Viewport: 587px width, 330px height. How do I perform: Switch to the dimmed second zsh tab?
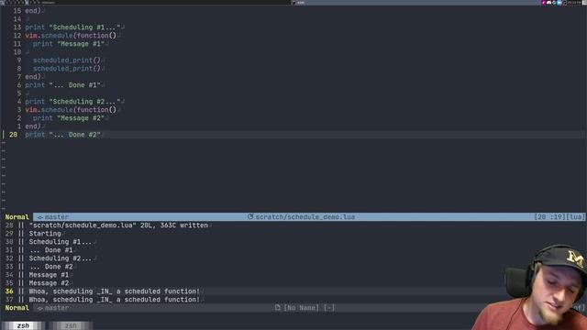[x=71, y=325]
